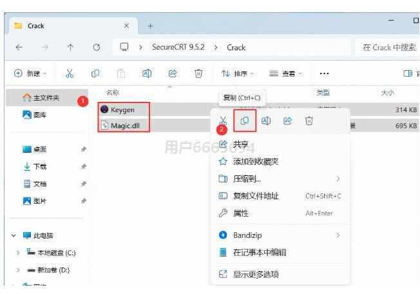Click chevron after SecureCRT 9.5.2 breadcrumb
Viewport: 420px width, 294px height.
coord(216,48)
